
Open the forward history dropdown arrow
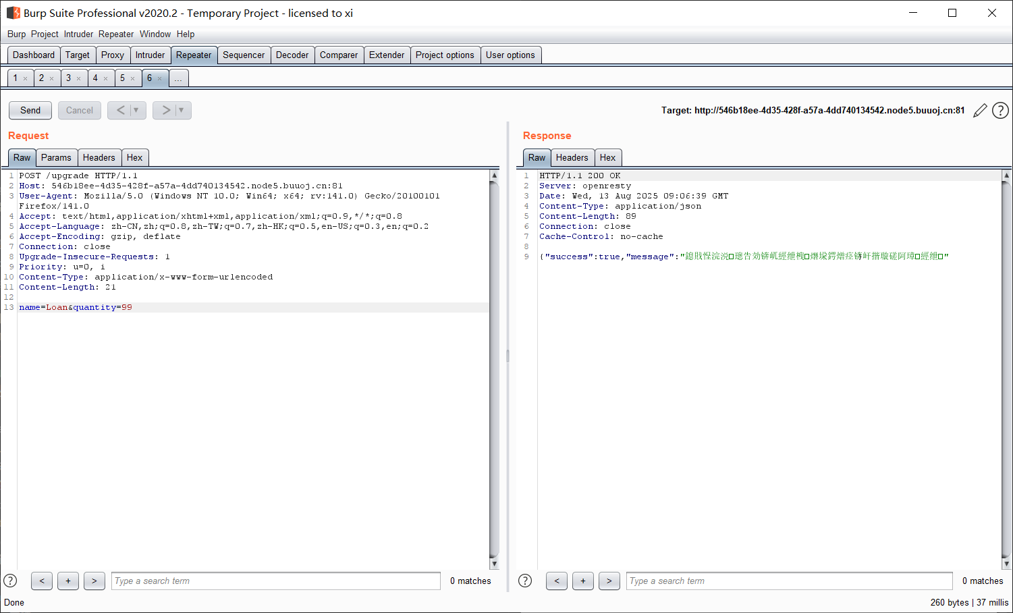[183, 110]
